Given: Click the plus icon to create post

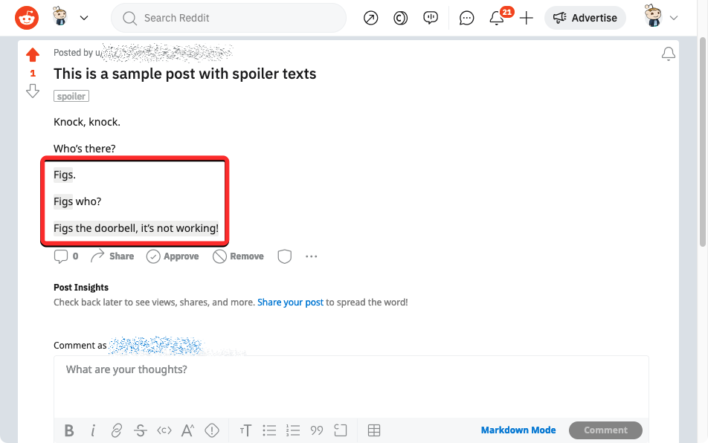Looking at the screenshot, I should [527, 18].
